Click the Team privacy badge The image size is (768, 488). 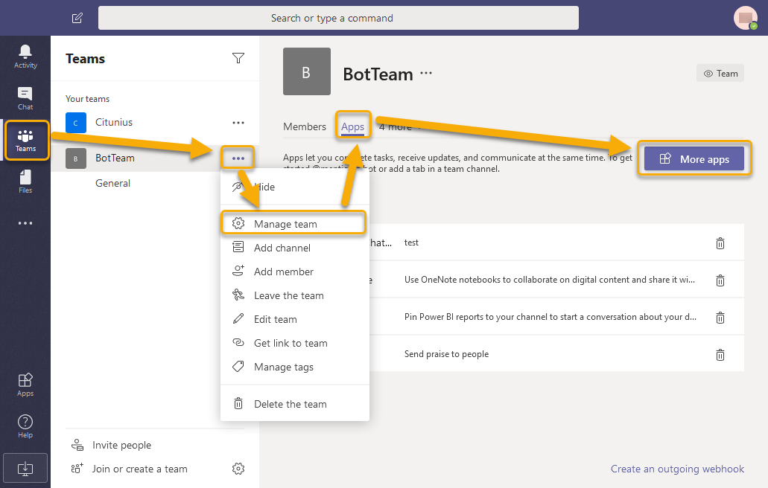[720, 74]
